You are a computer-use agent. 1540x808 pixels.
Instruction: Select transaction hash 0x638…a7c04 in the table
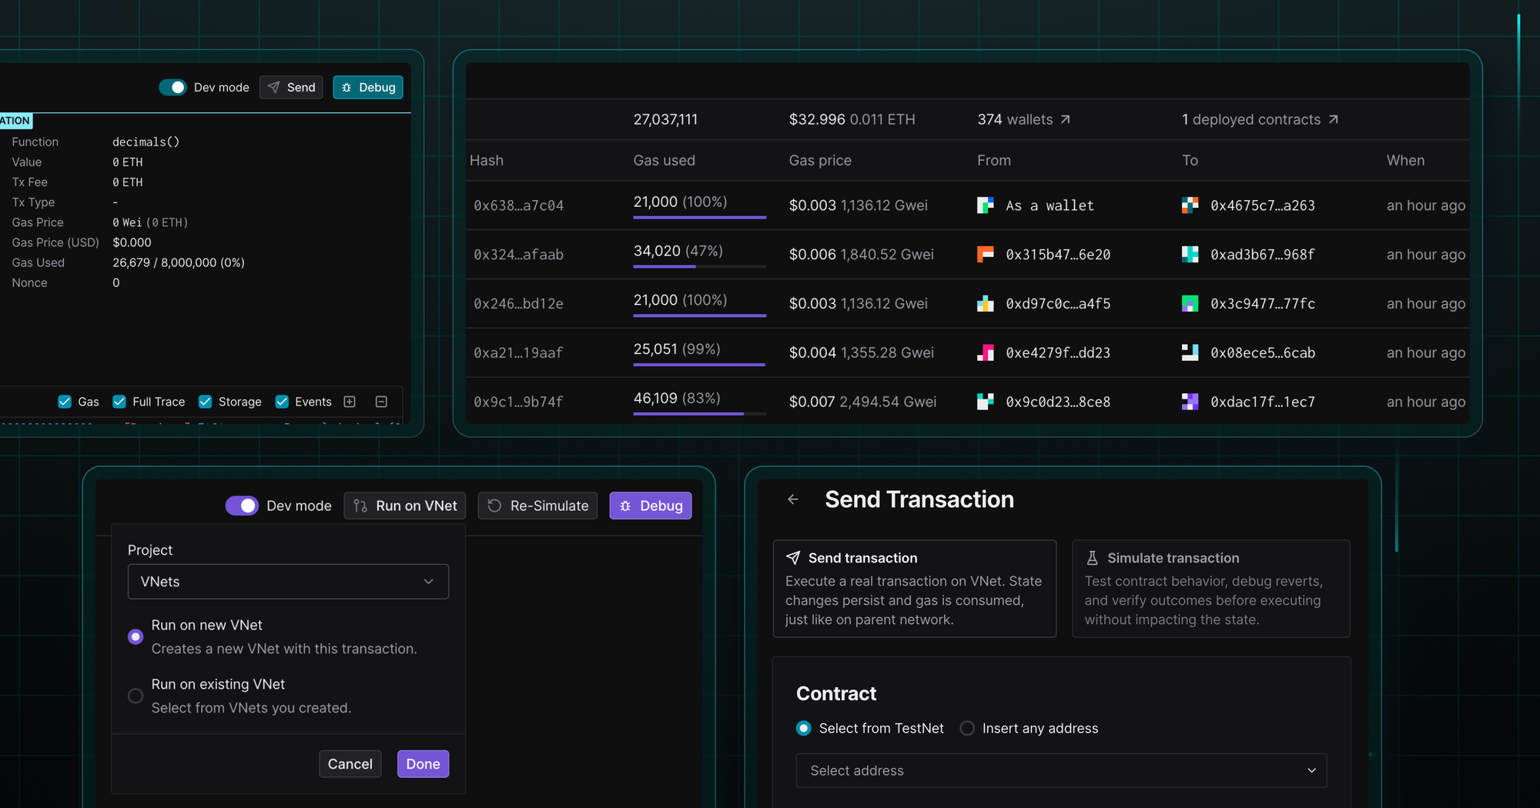pos(518,205)
